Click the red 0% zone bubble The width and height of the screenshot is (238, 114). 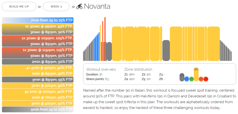[x=206, y=79]
